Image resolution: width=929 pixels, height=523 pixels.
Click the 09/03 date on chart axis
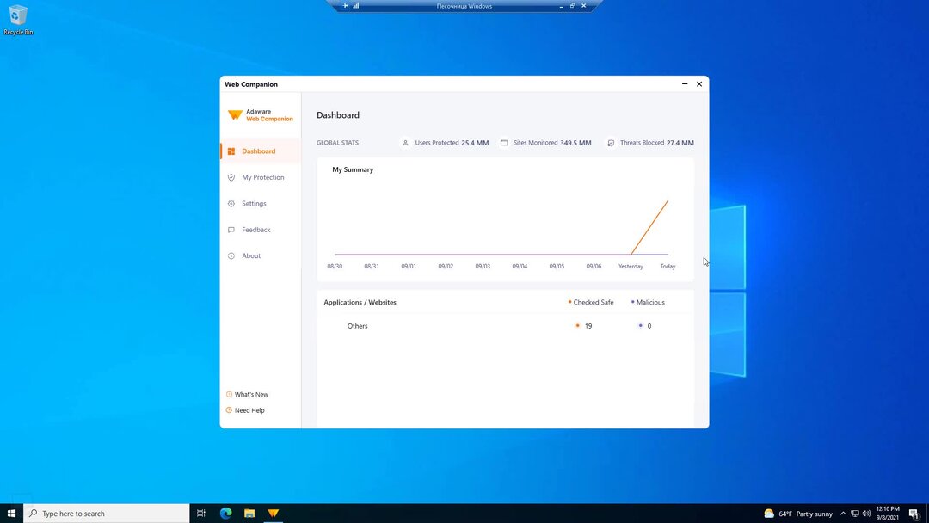[483, 267]
